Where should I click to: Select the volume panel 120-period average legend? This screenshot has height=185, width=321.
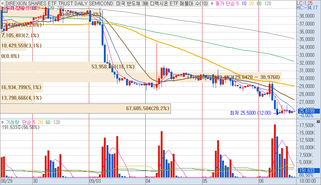point(56,122)
